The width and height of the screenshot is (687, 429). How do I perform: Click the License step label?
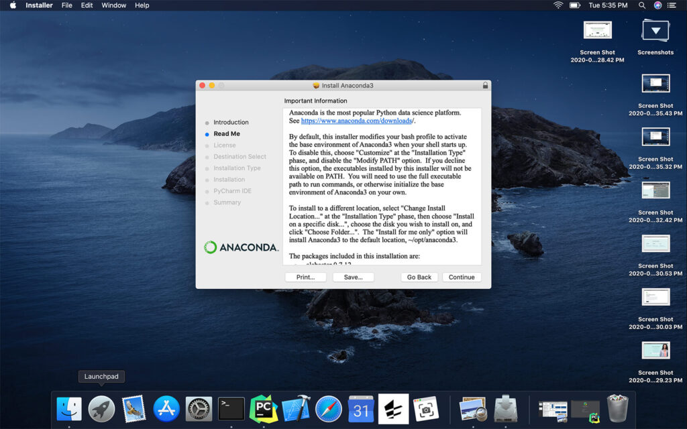tap(224, 145)
